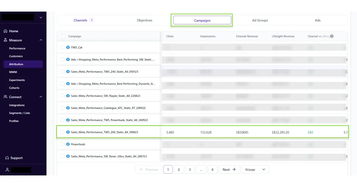Click the Connect people icon
357x187 pixels.
(x=6, y=97)
